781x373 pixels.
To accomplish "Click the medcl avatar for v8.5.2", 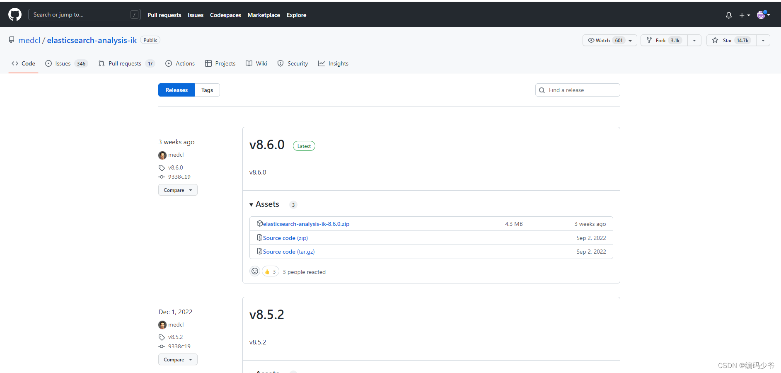I will tap(162, 325).
